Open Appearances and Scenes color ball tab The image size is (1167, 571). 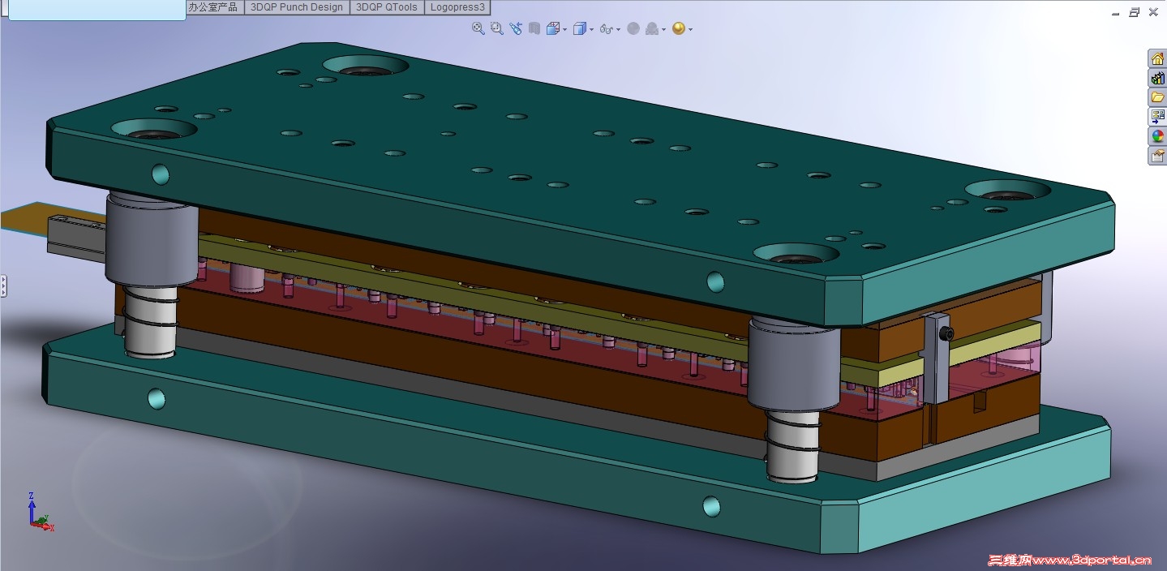click(1157, 136)
